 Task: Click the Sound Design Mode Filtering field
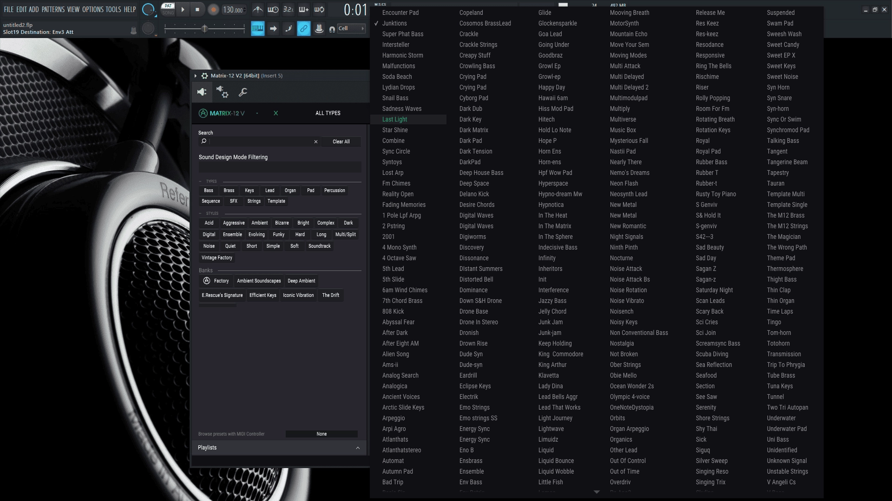(x=280, y=167)
